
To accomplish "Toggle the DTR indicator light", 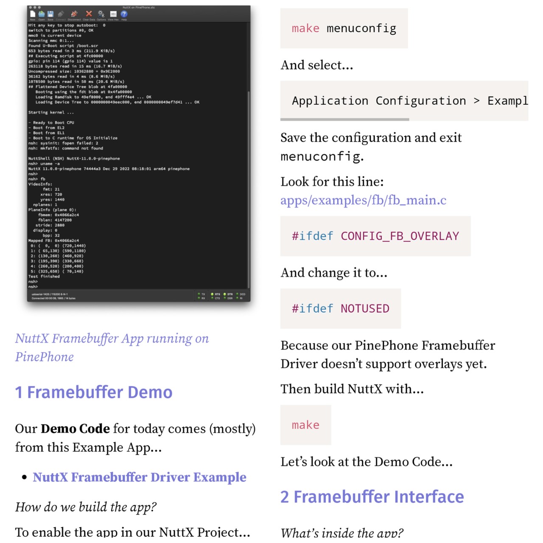I will 225,294.
